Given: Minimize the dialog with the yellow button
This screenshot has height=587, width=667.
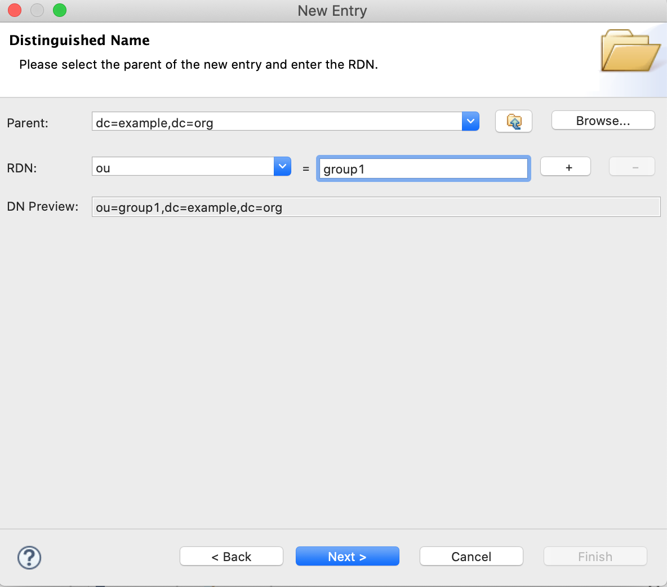Looking at the screenshot, I should coord(37,10).
